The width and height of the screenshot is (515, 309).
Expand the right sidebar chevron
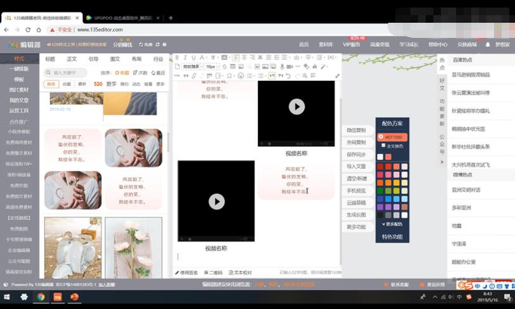tap(442, 162)
